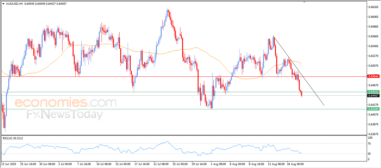Click the open price value 0.64545
This screenshot has height=168, width=381.
30,4
